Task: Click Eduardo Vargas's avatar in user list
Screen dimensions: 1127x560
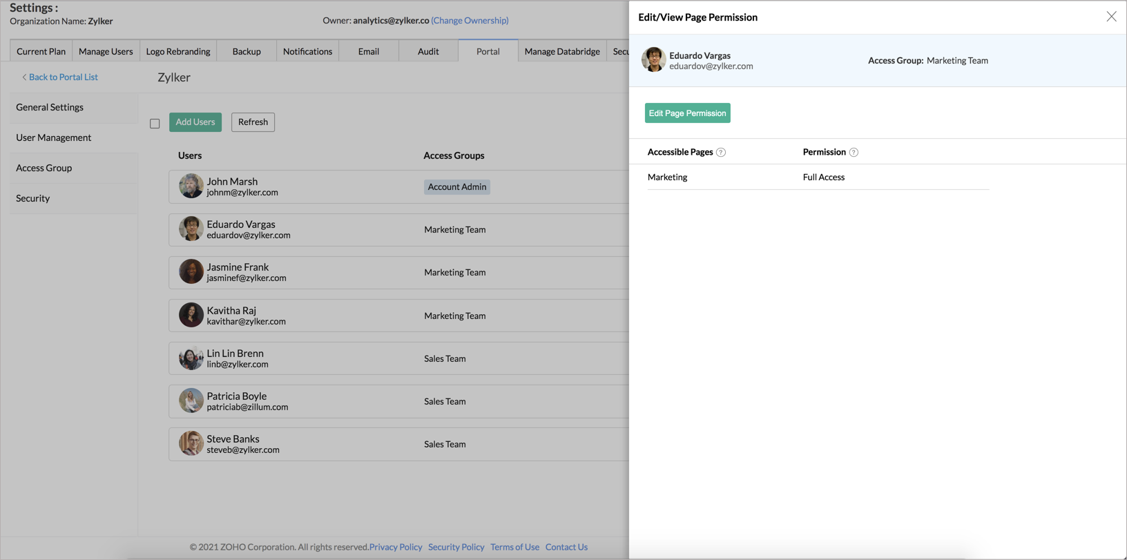Action: (191, 229)
